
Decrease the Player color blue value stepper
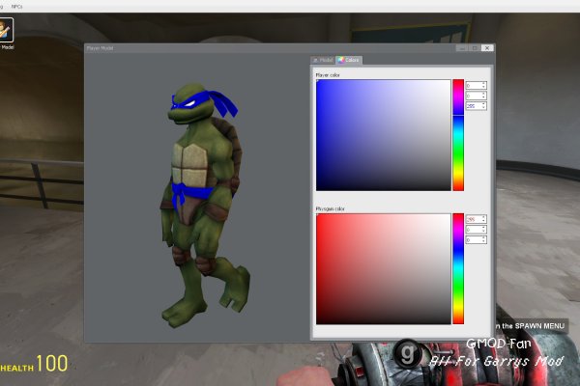pyautogui.click(x=483, y=108)
